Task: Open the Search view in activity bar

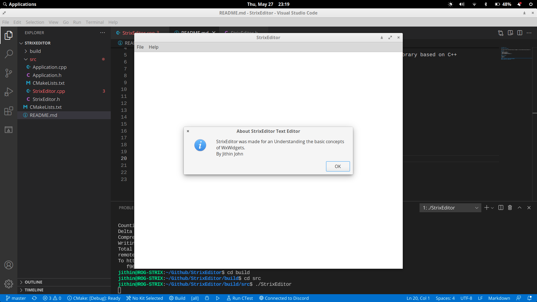Action: (x=9, y=54)
